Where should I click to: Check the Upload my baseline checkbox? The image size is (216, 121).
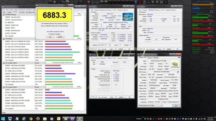click(x=49, y=34)
